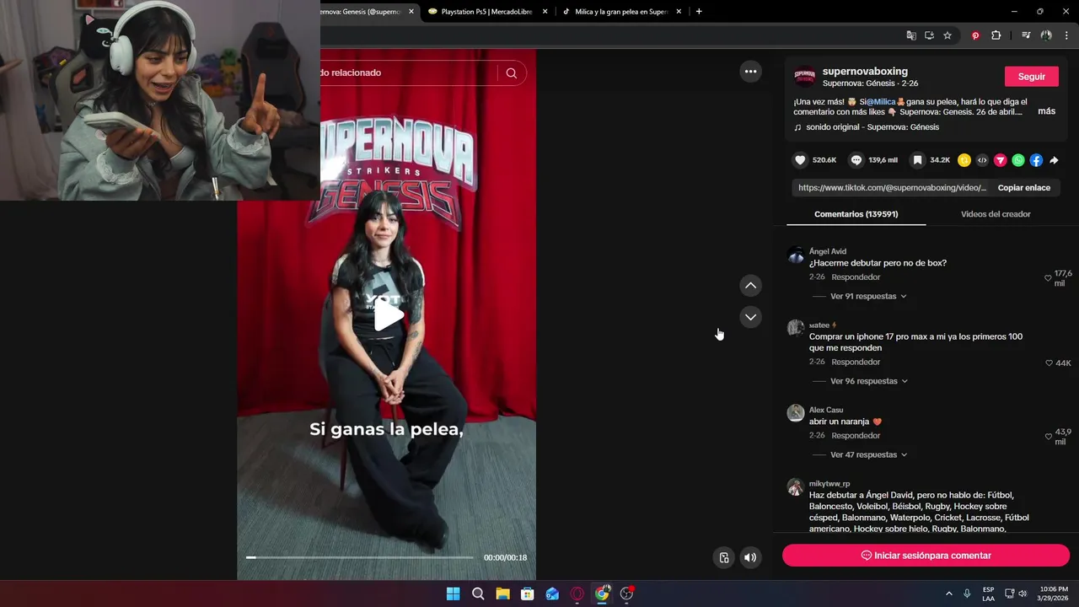This screenshot has width=1079, height=607.
Task: Play the video with the center play button
Action: tap(388, 315)
